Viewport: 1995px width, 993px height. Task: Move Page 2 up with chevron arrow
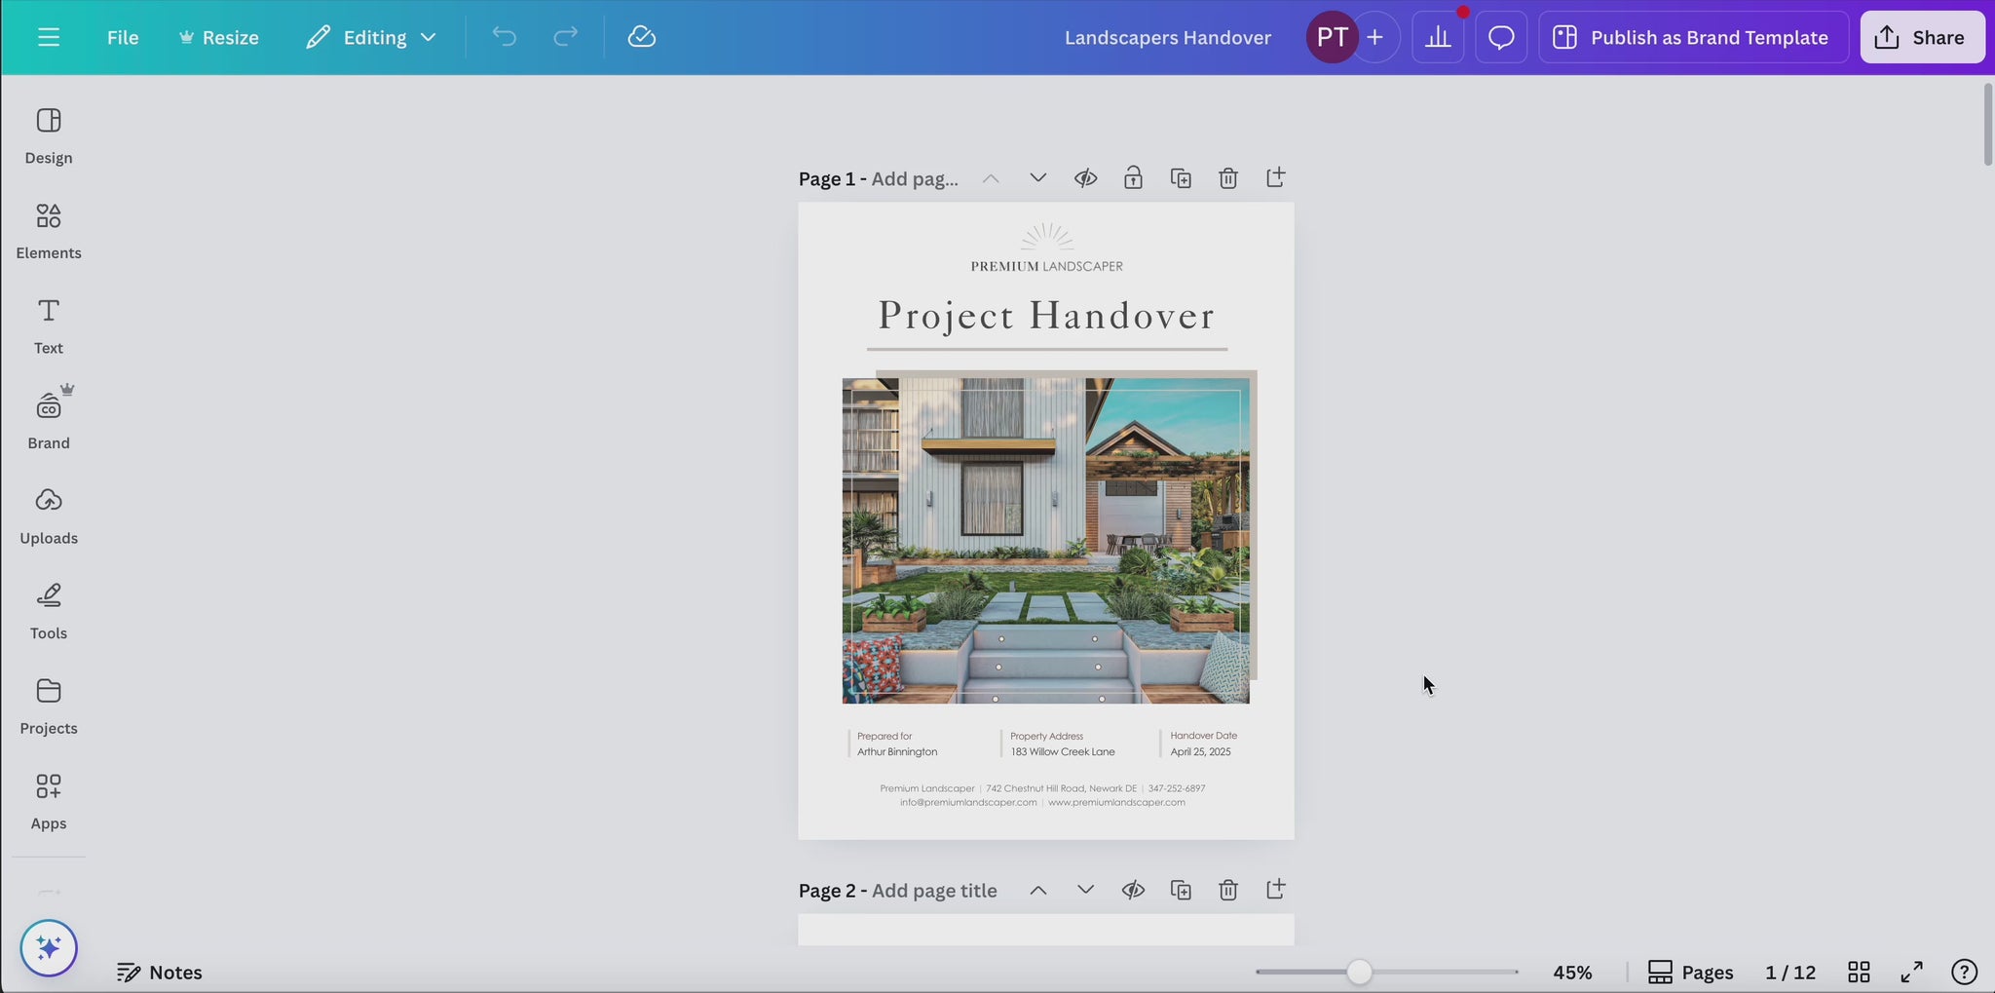[1038, 890]
